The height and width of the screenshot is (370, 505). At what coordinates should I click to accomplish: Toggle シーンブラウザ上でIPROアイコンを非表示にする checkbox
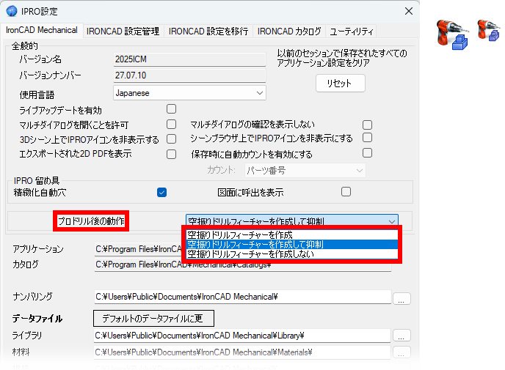point(367,138)
